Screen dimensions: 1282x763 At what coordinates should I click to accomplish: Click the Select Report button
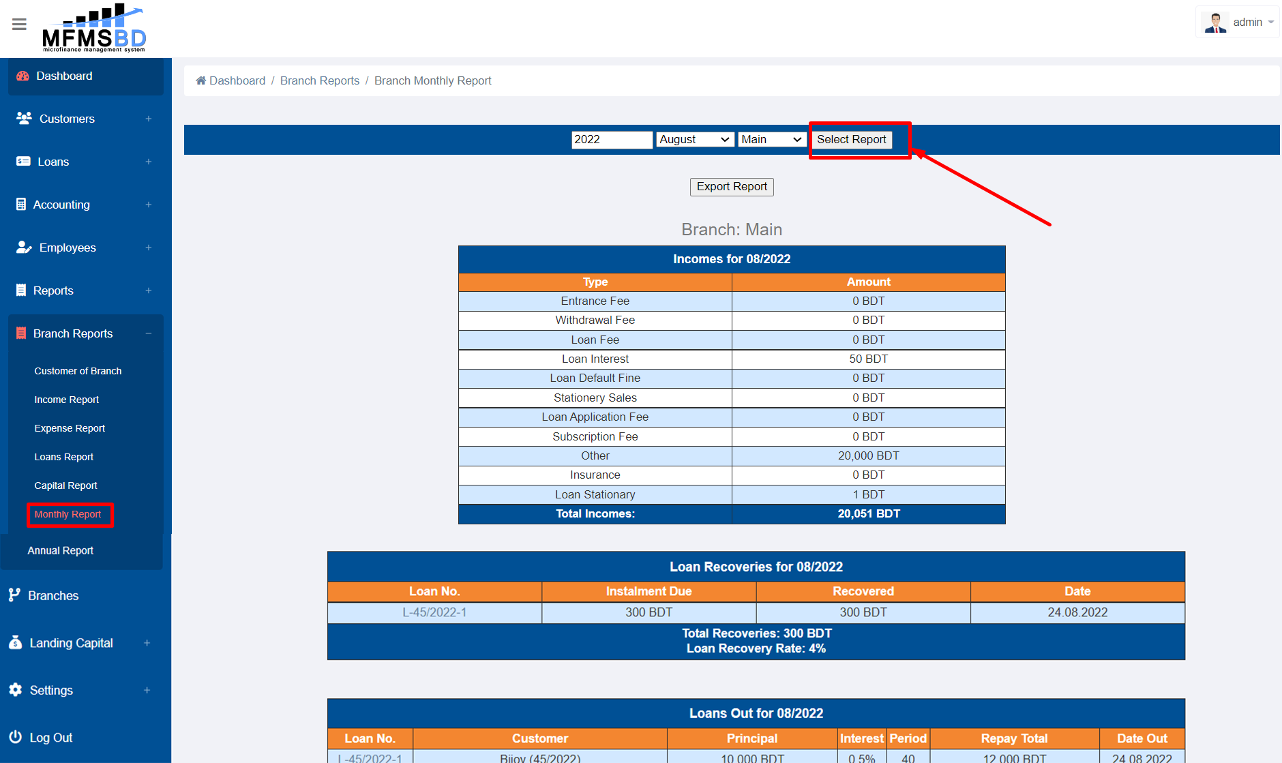pyautogui.click(x=852, y=139)
